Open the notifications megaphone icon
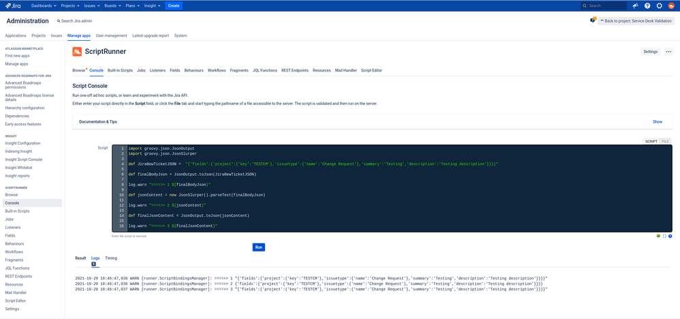This screenshot has height=319, width=680. (635, 5)
